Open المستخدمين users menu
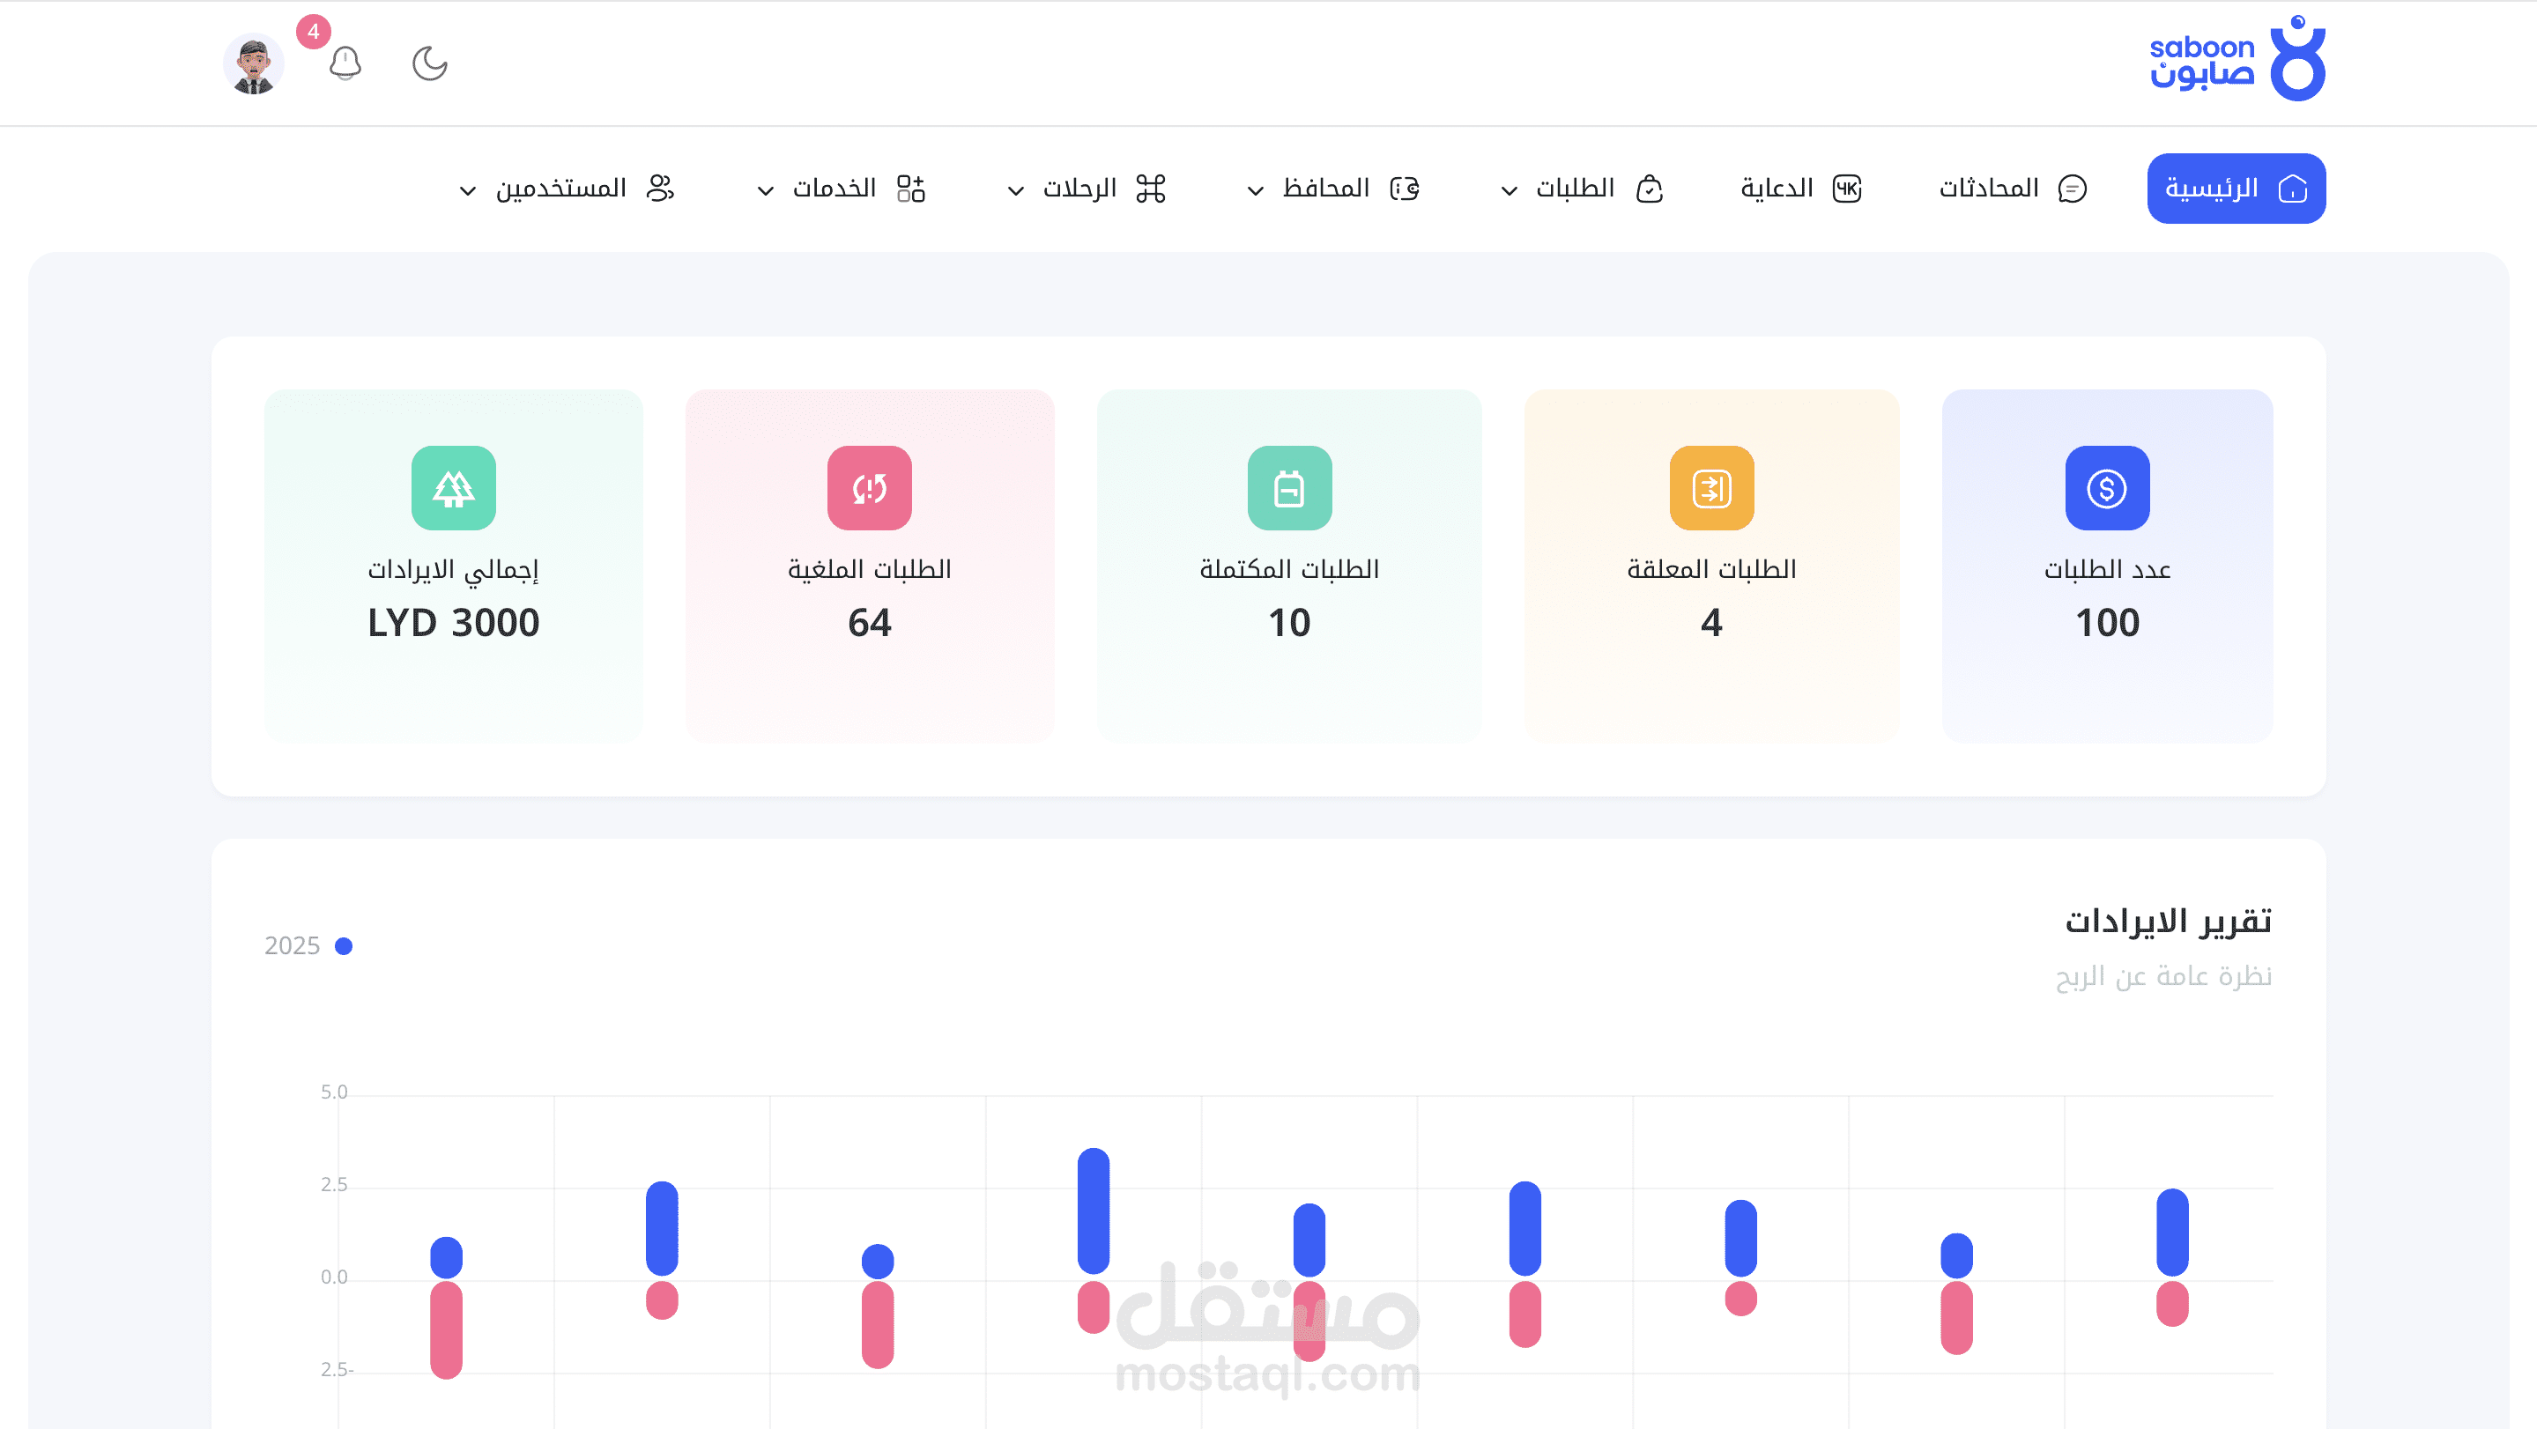The width and height of the screenshot is (2537, 1429). click(x=567, y=189)
